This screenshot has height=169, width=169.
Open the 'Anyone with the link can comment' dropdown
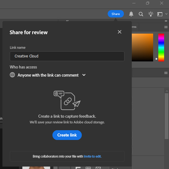52,75
